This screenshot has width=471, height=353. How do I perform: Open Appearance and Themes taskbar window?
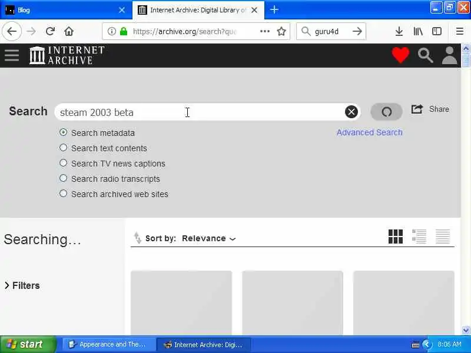109,344
